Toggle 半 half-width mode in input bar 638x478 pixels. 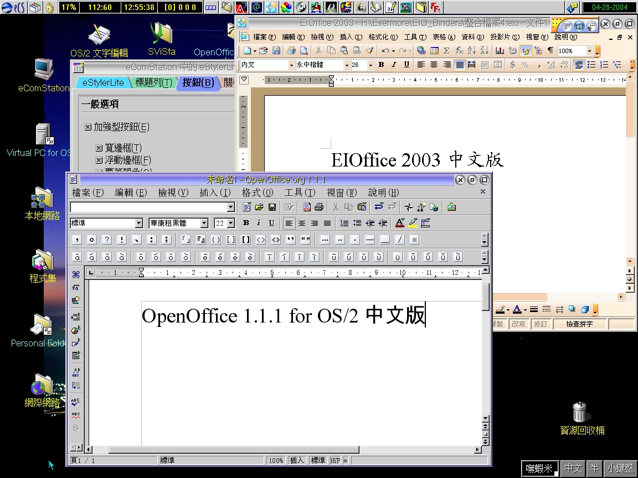point(594,469)
